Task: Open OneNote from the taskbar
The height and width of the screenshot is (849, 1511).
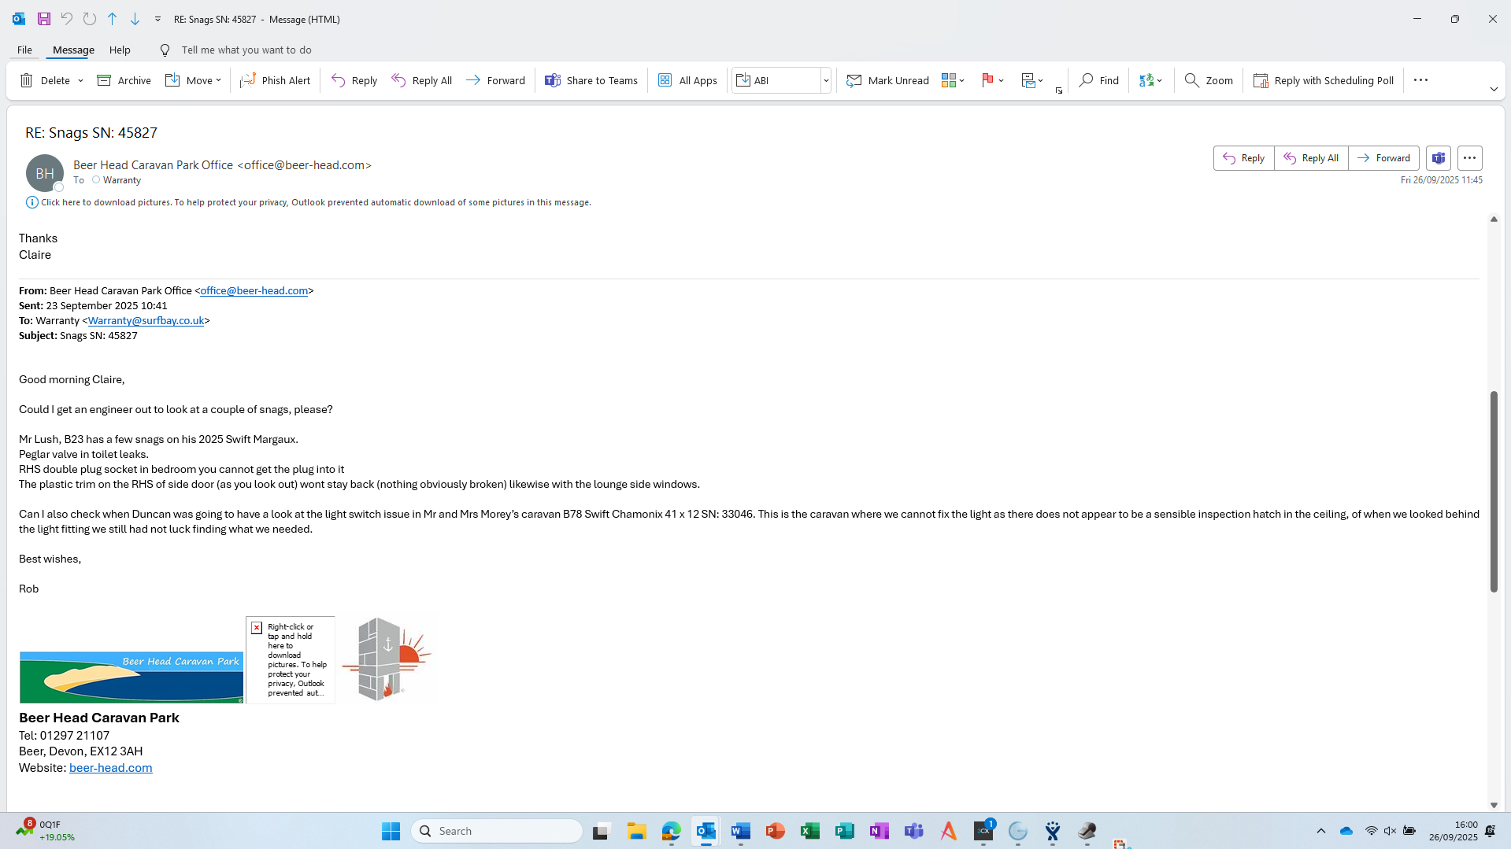Action: pyautogui.click(x=879, y=831)
